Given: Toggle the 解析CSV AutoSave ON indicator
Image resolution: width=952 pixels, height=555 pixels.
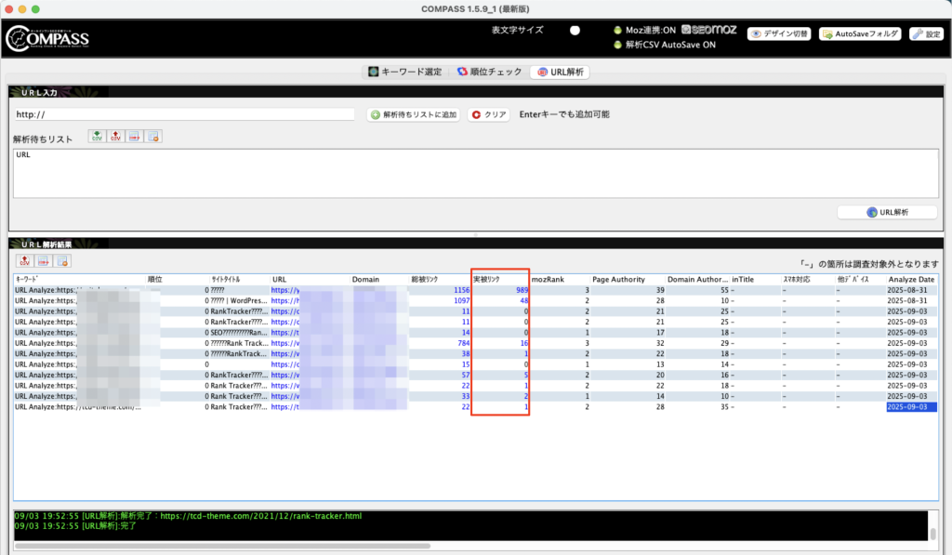Looking at the screenshot, I should coord(617,45).
